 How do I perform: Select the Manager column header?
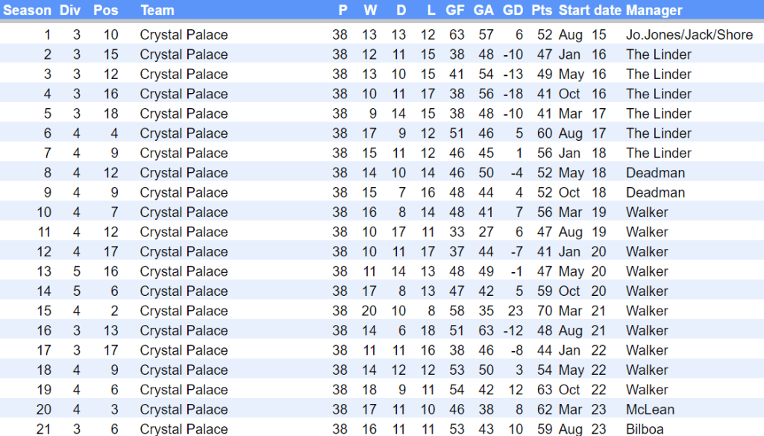654,10
